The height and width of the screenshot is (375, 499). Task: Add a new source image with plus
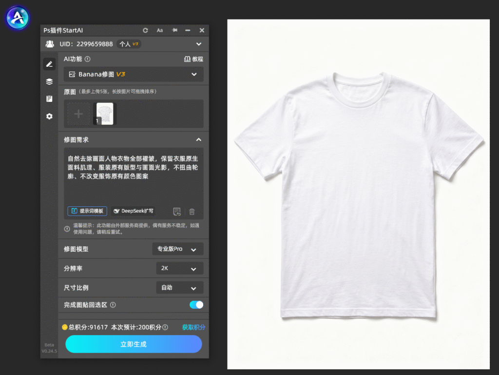tap(78, 114)
